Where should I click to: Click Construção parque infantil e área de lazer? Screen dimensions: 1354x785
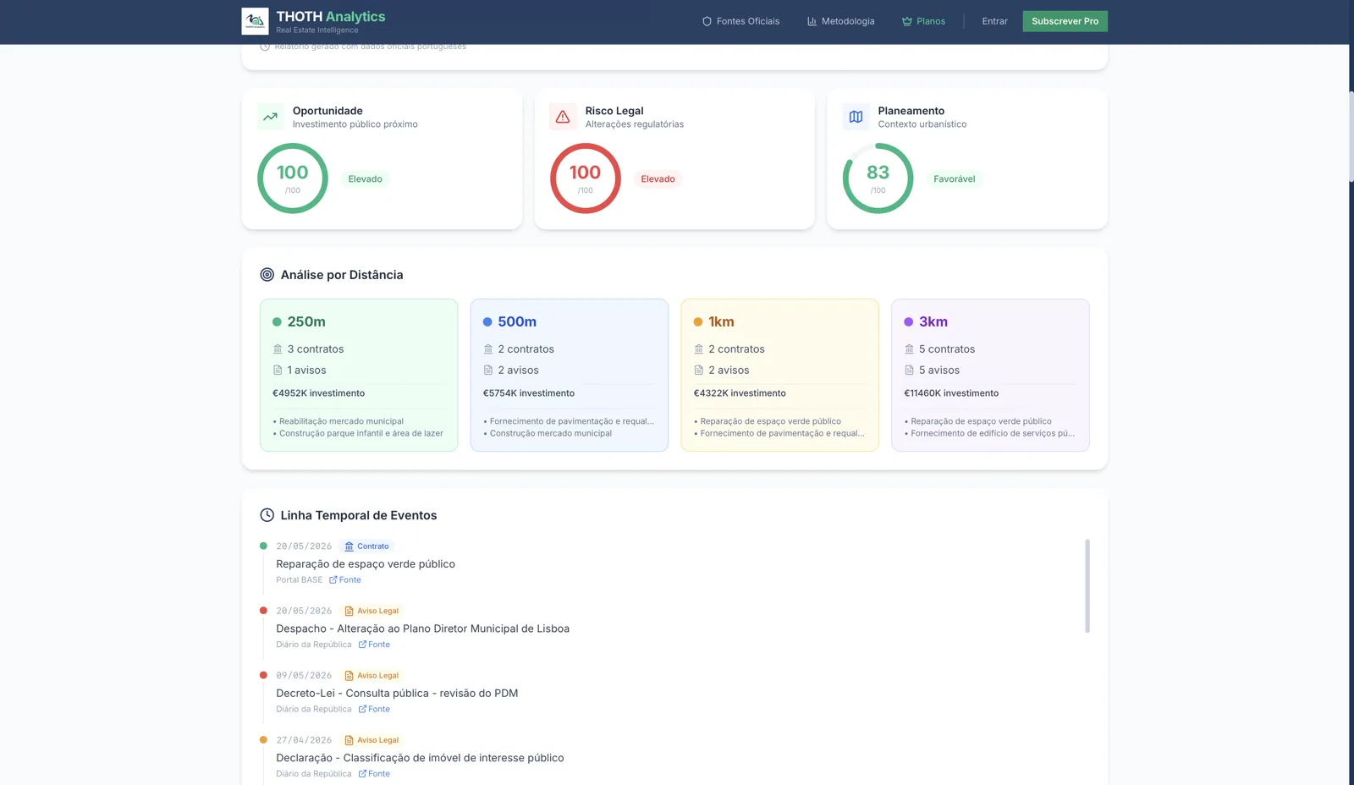[x=358, y=434]
